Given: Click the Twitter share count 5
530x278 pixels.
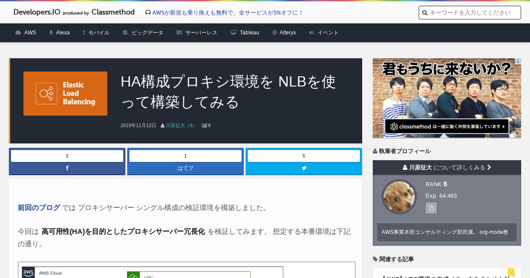Looking at the screenshot, I should (304, 156).
